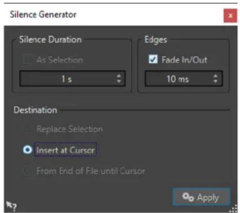Apply the silence generation
This screenshot has width=240, height=213.
(x=202, y=197)
